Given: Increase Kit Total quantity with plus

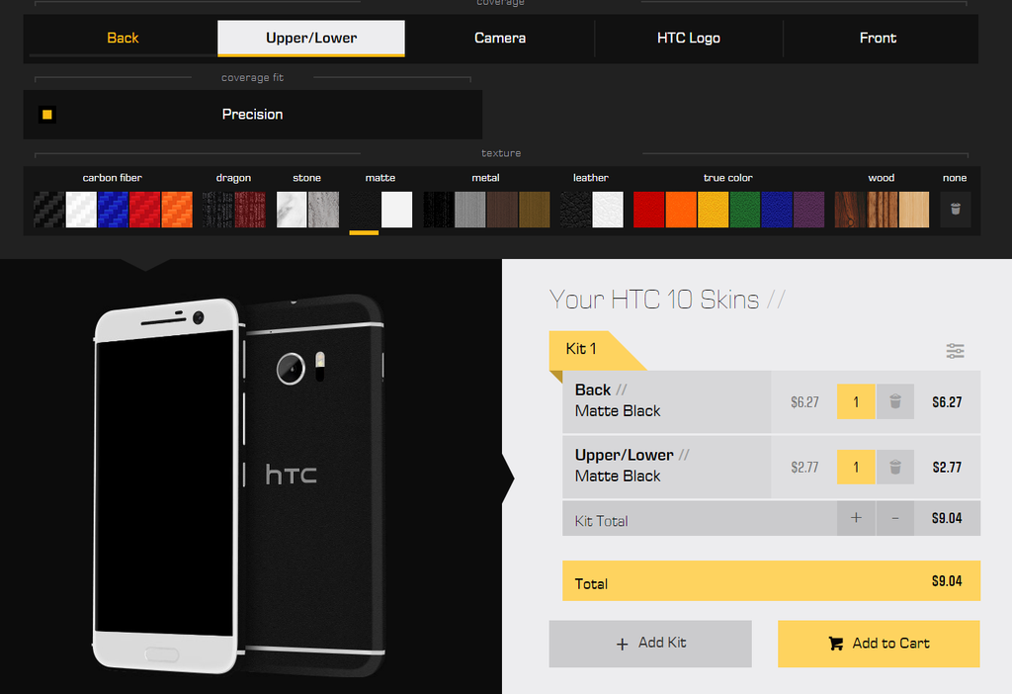Looking at the screenshot, I should click(856, 518).
